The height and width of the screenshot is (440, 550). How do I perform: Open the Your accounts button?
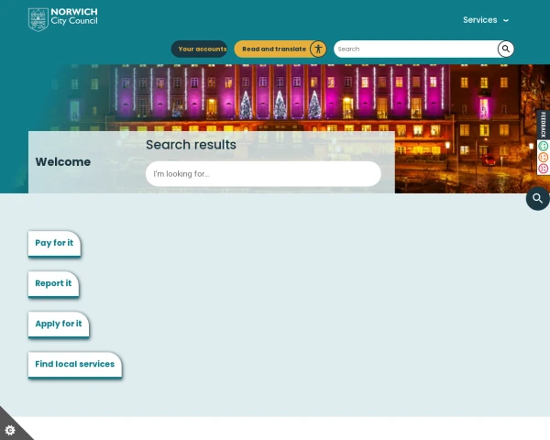199,49
